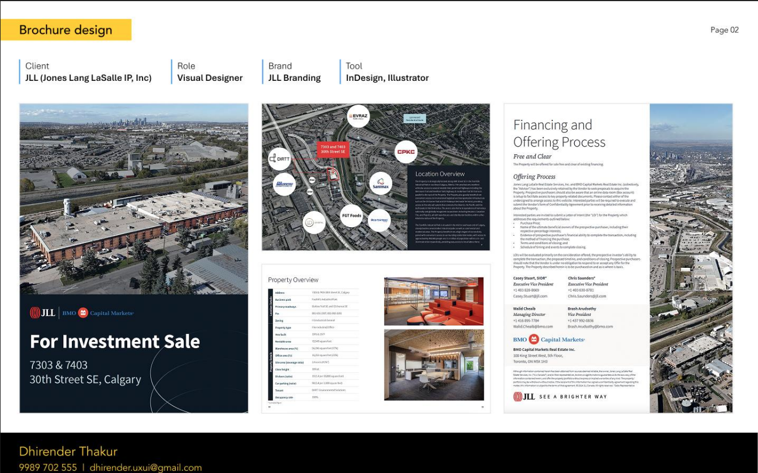Click the DIRTT logo circle on the map
The width and height of the screenshot is (758, 473).
tap(280, 159)
